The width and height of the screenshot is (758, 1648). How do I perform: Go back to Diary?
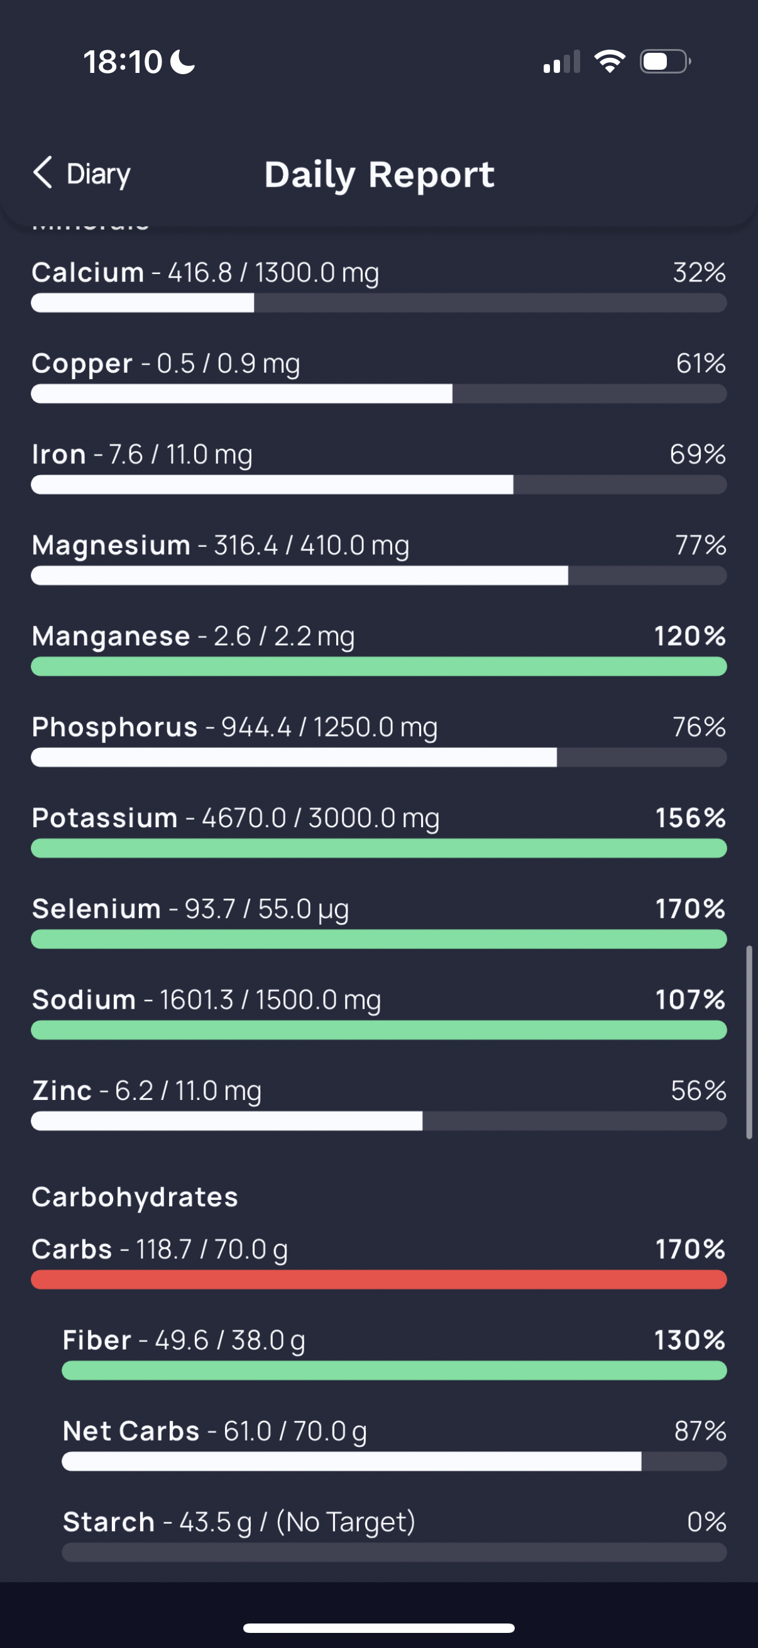click(82, 173)
